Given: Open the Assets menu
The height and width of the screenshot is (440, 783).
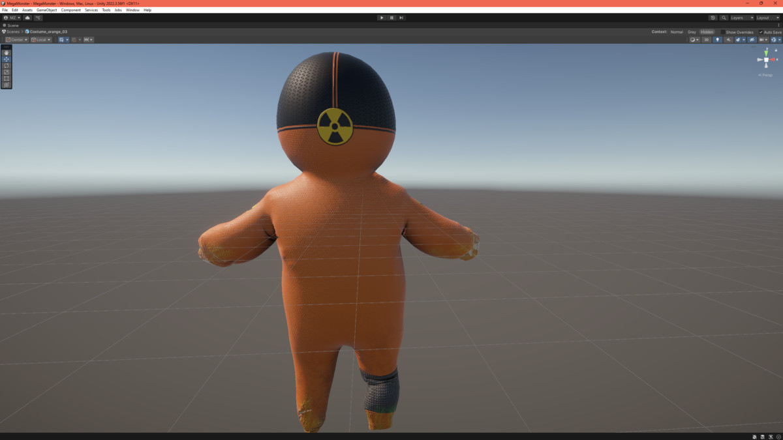Looking at the screenshot, I should pos(27,10).
